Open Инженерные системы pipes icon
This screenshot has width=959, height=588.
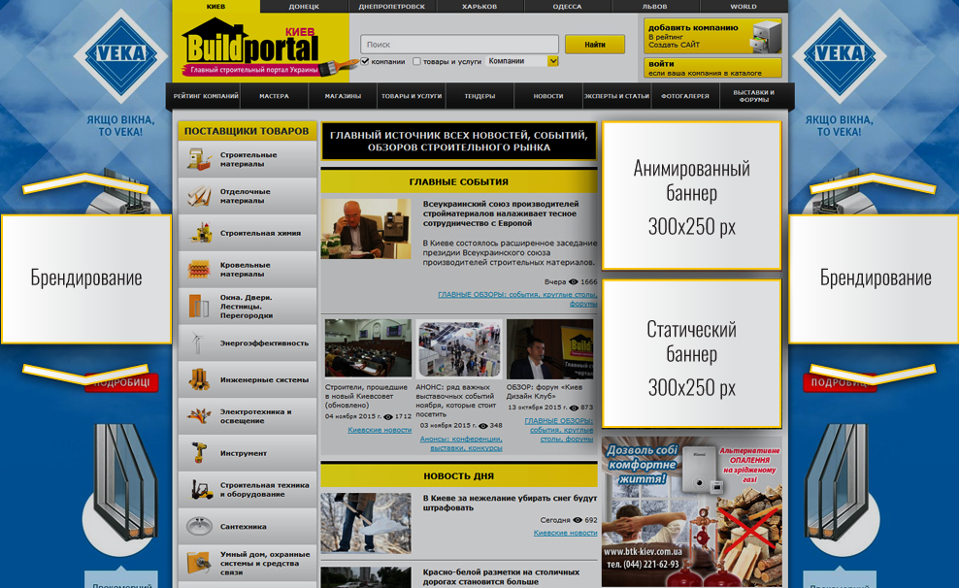coord(199,379)
